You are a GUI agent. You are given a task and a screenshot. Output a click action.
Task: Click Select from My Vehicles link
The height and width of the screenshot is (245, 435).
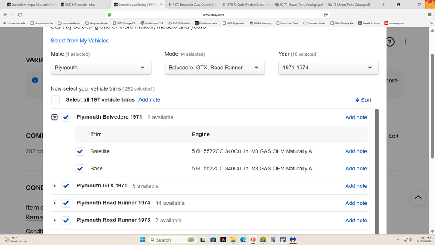[80, 41]
